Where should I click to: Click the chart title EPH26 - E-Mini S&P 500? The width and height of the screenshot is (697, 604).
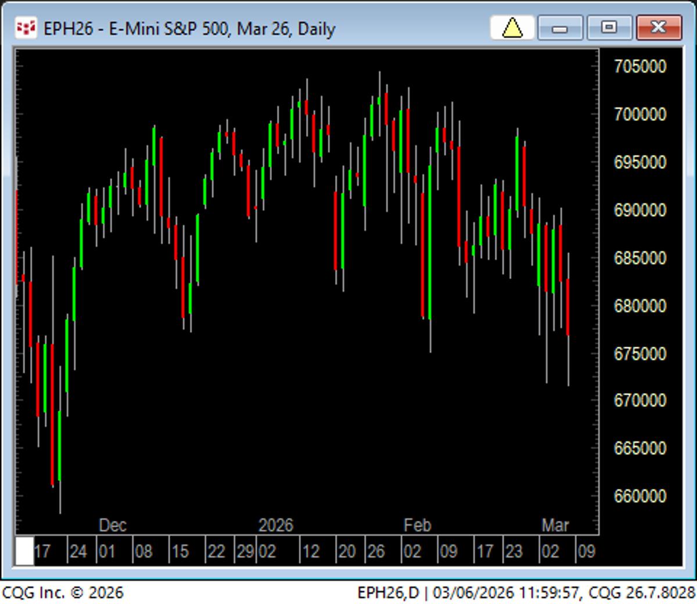click(x=186, y=27)
